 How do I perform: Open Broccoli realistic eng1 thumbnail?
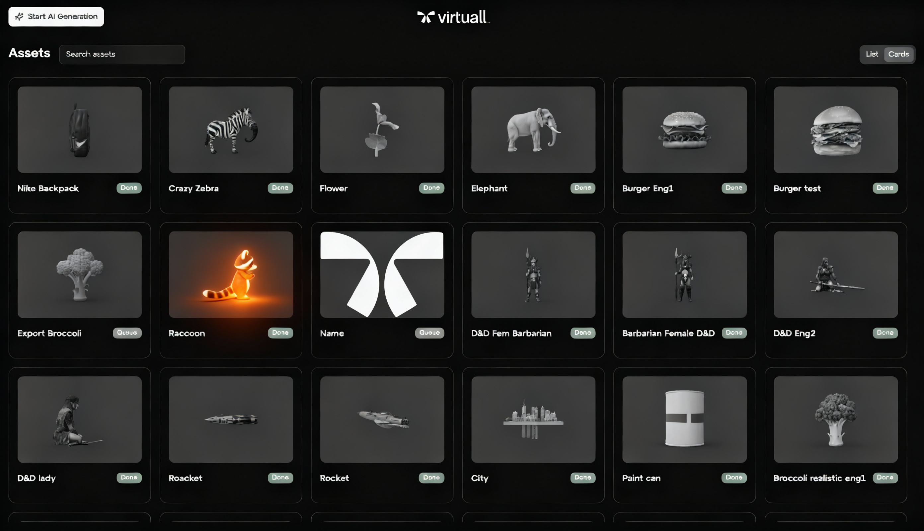[x=835, y=419]
